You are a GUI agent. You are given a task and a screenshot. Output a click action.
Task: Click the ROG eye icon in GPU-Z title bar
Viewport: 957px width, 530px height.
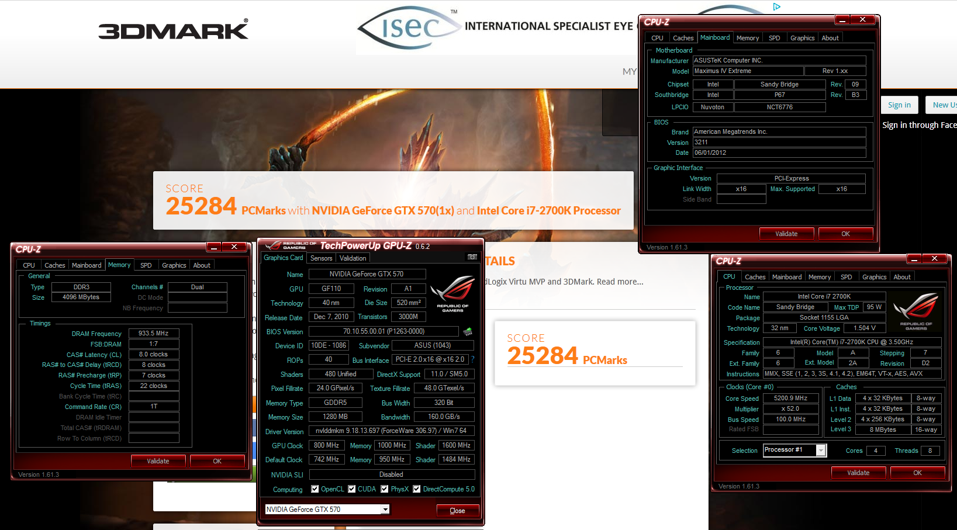click(273, 245)
